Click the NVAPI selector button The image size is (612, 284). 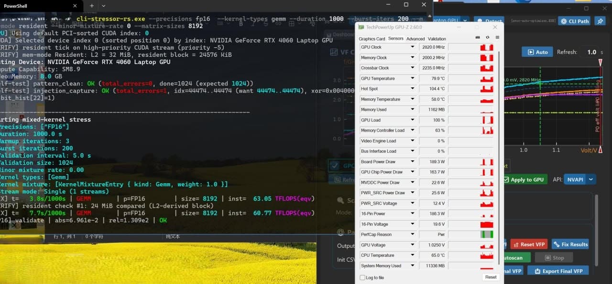[575, 179]
